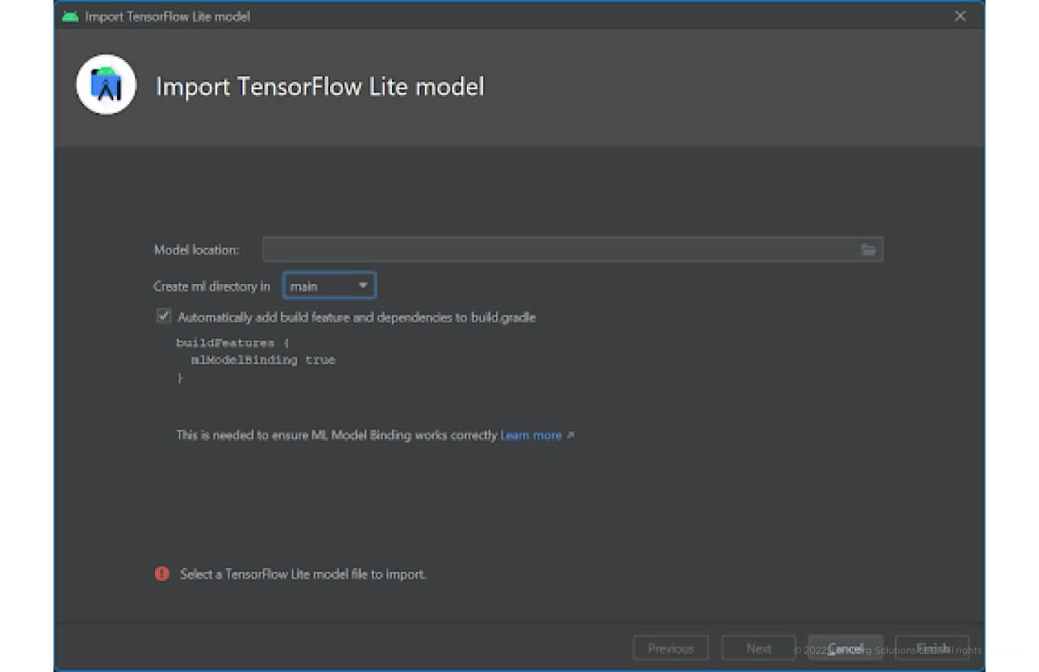Click the folder browse icon in Model location
Viewport: 1039px width, 672px height.
tap(868, 250)
